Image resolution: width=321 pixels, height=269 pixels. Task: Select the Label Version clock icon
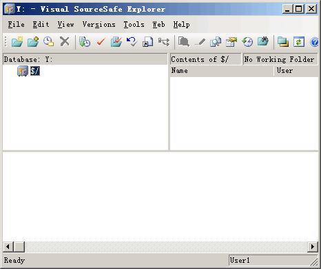[x=49, y=42]
